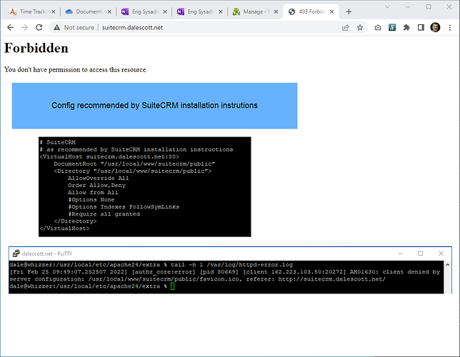Close first Eng Sysadmin tab
The height and width of the screenshot is (357, 460).
coord(165,11)
